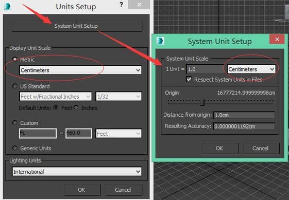Choose Generic Units radio option

[14, 148]
